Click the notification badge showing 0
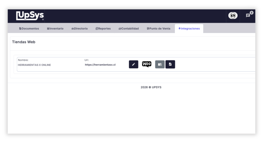 251,13
